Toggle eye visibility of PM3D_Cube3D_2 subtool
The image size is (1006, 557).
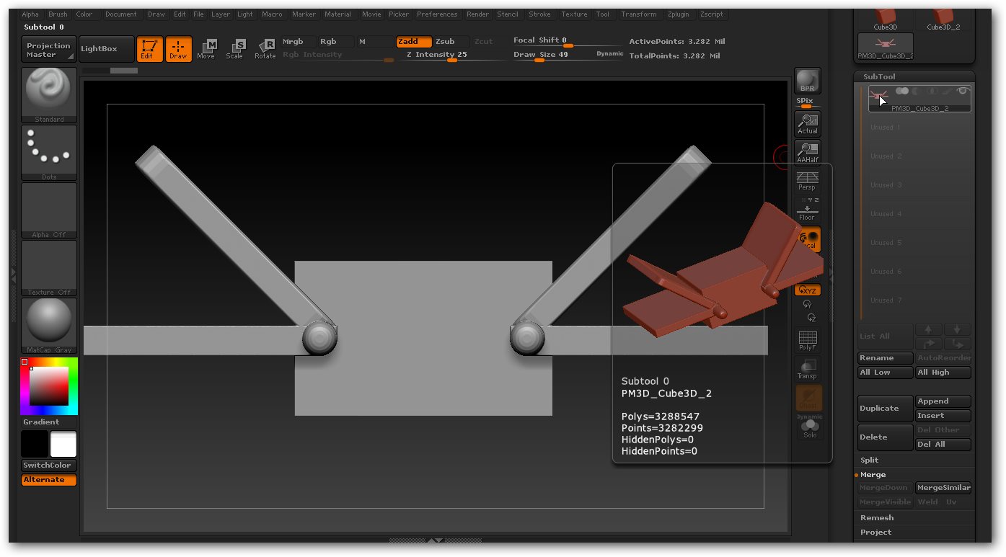(962, 92)
